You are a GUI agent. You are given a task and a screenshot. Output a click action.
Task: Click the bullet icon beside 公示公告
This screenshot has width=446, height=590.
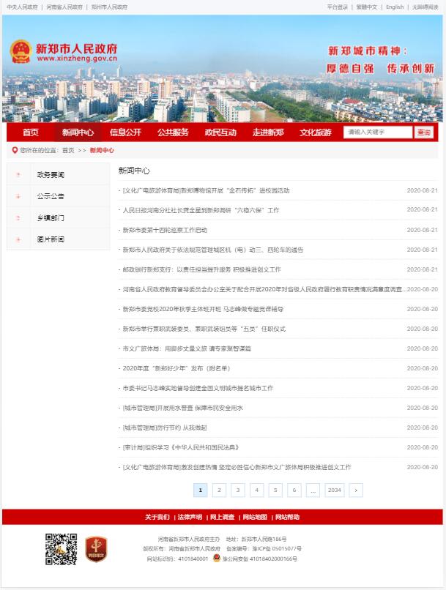pyautogui.click(x=18, y=196)
